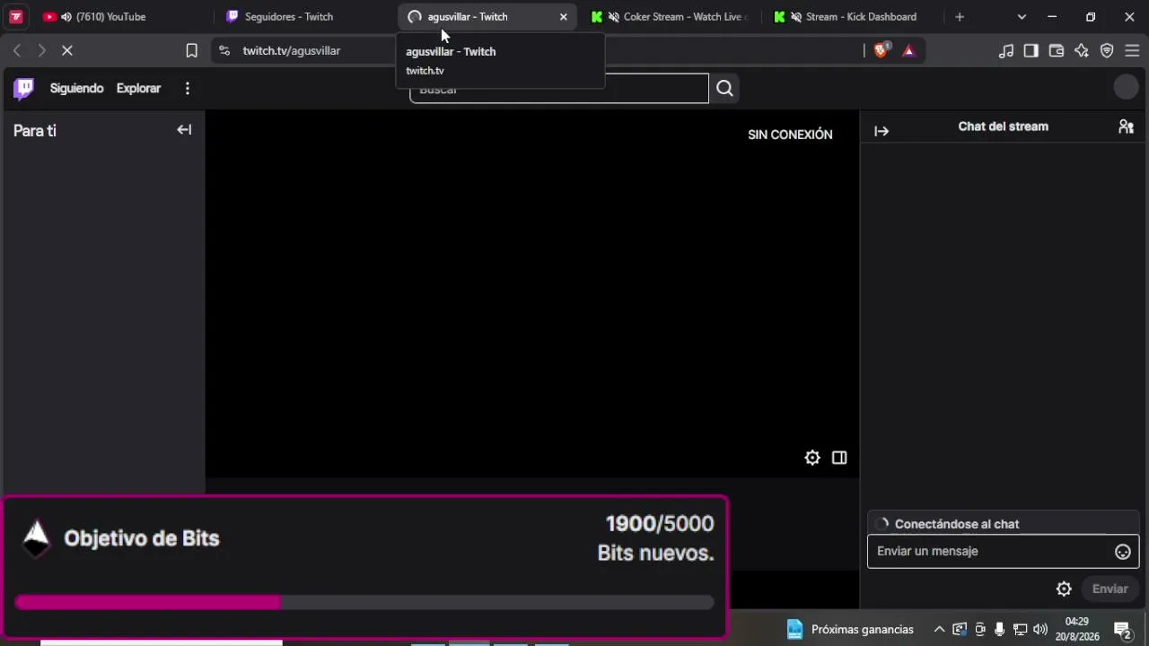Show hidden system tray icons

click(939, 629)
